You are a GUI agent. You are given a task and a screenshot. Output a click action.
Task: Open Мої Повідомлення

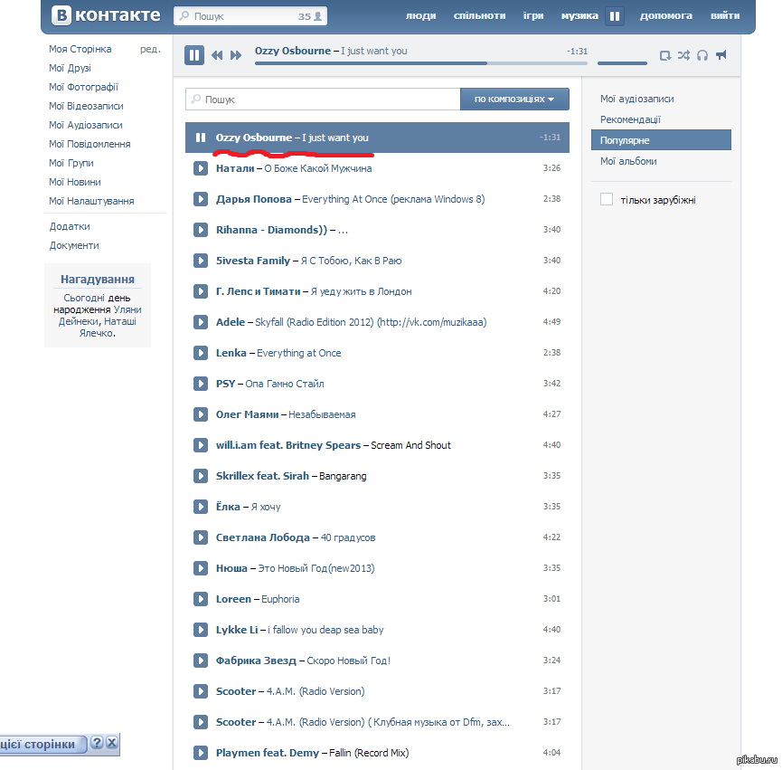pos(90,144)
